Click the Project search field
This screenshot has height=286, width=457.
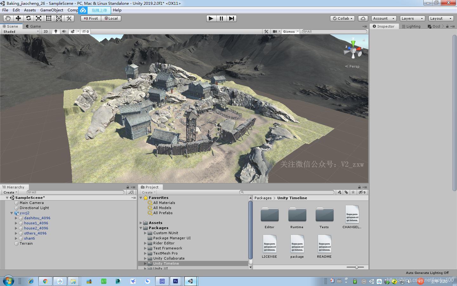(x=287, y=192)
